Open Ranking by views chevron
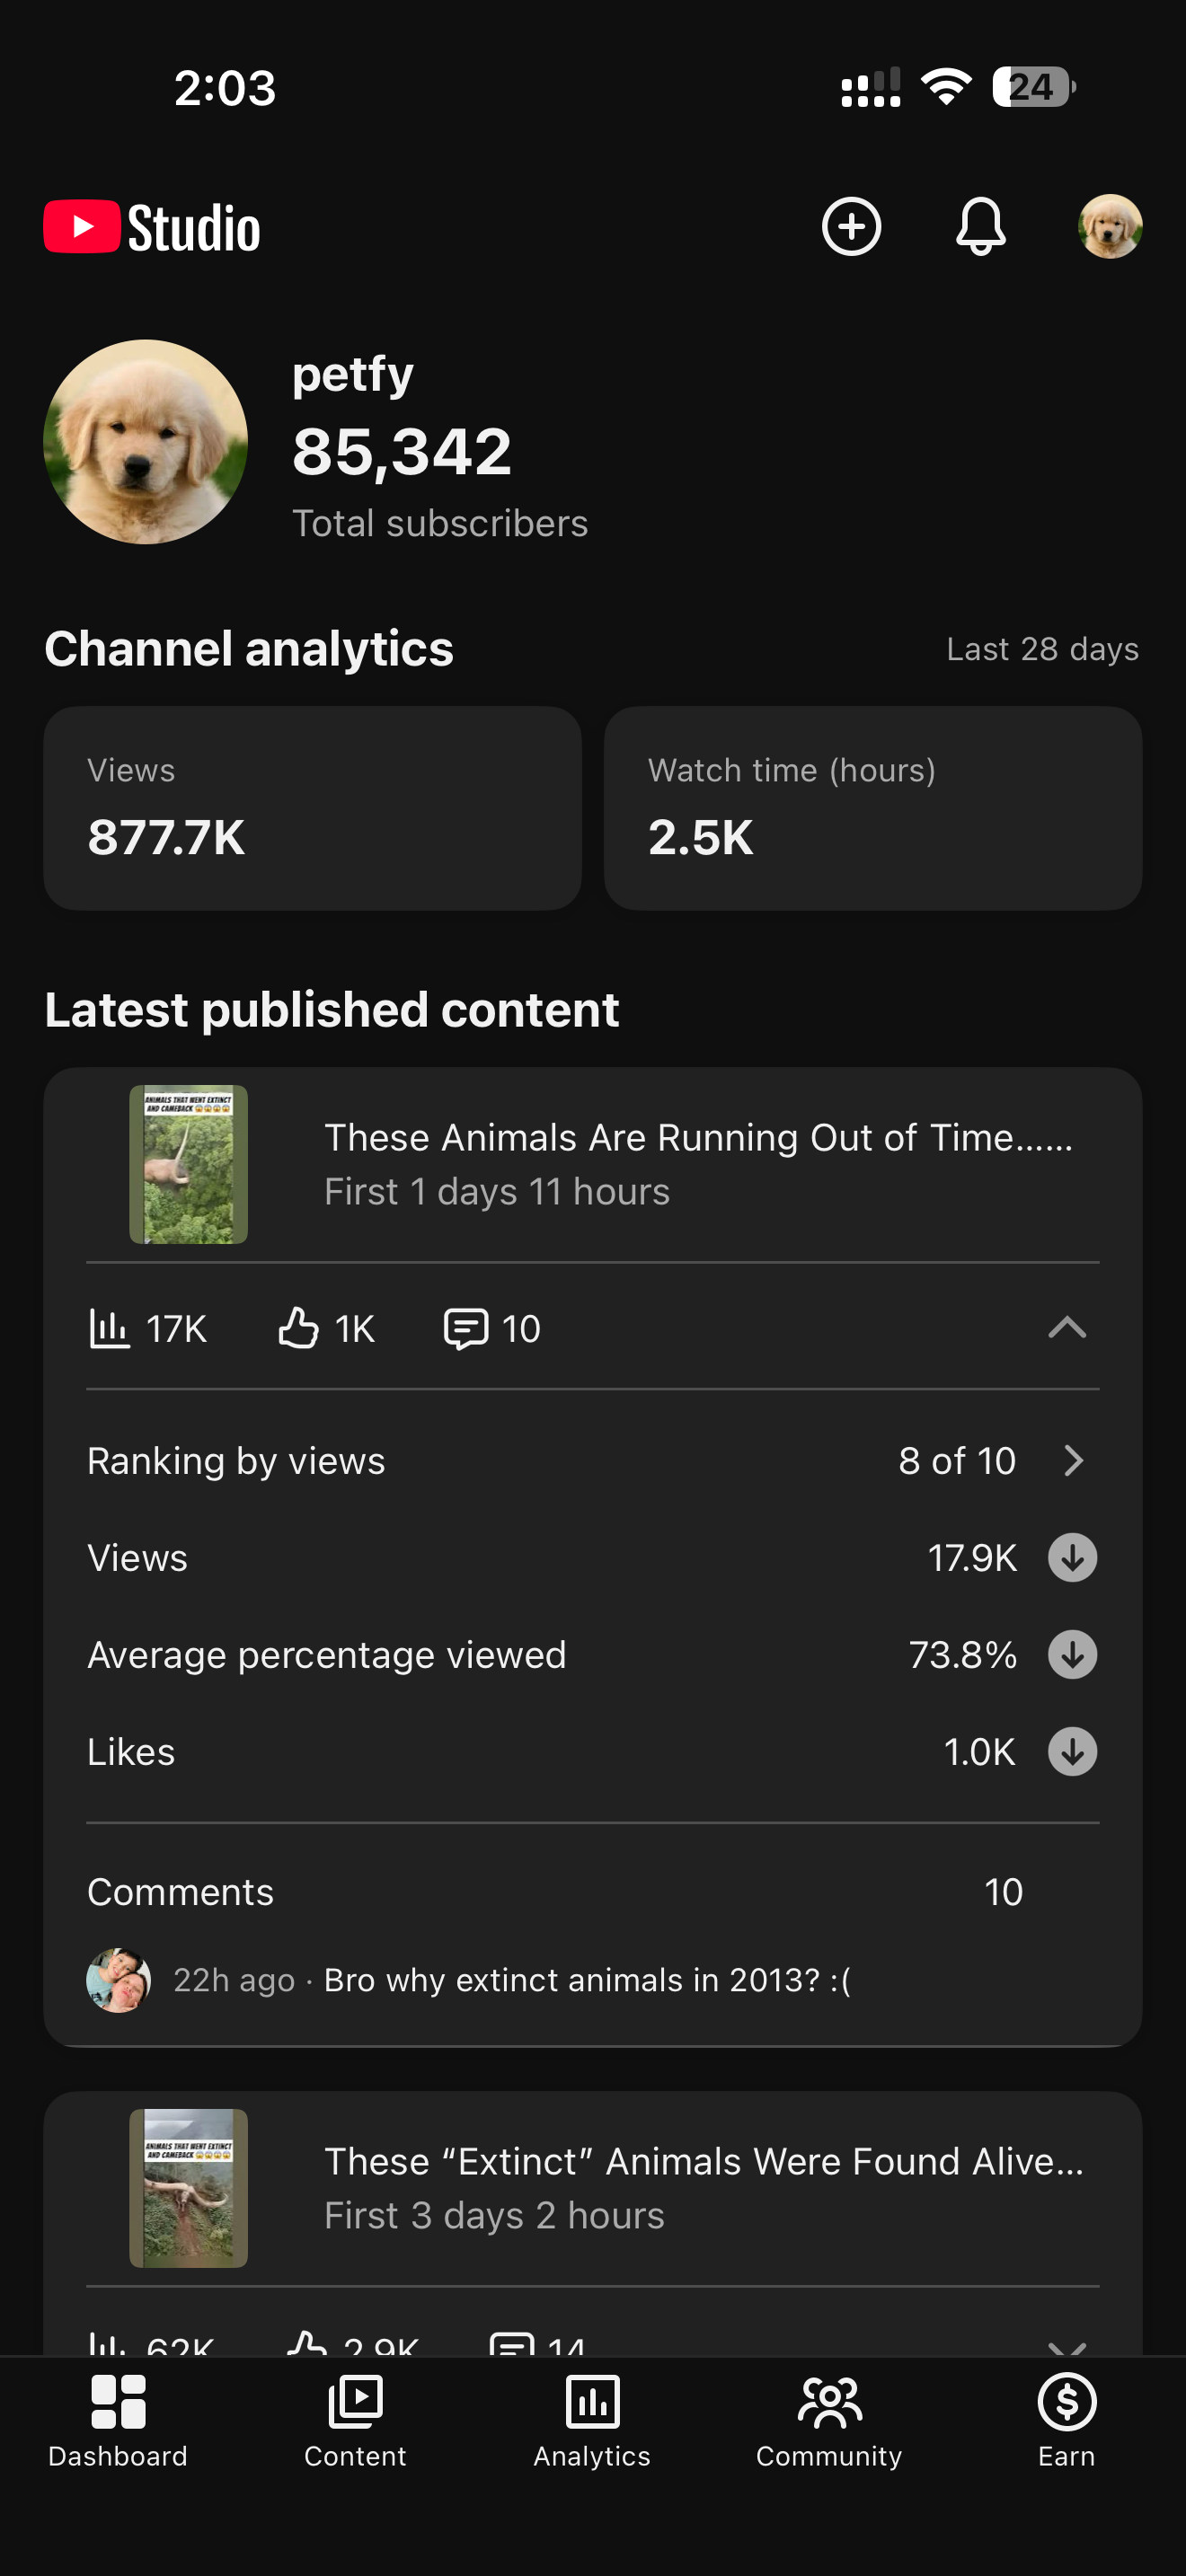Viewport: 1186px width, 2576px height. pyautogui.click(x=1074, y=1461)
